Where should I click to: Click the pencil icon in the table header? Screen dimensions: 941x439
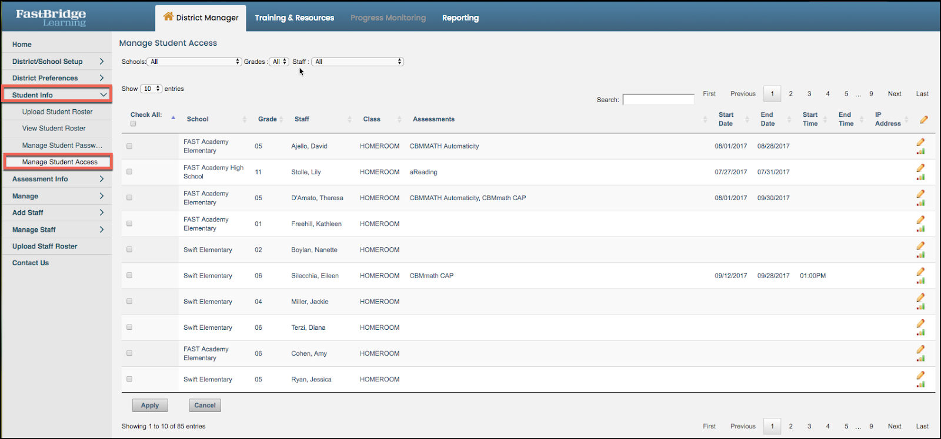tap(923, 119)
